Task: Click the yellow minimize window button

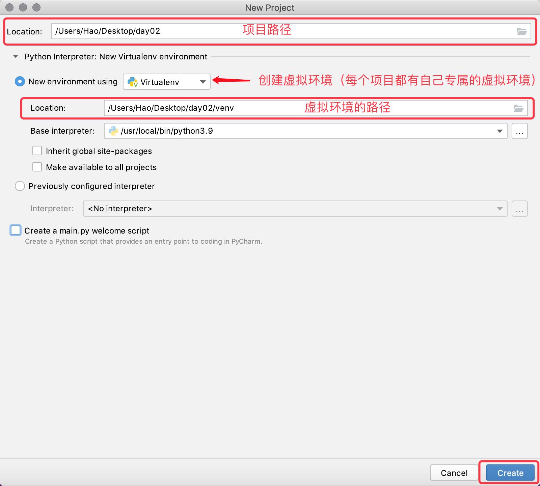Action: 23,7
